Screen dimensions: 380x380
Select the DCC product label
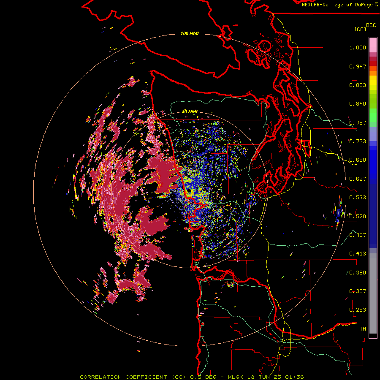pyautogui.click(x=371, y=25)
